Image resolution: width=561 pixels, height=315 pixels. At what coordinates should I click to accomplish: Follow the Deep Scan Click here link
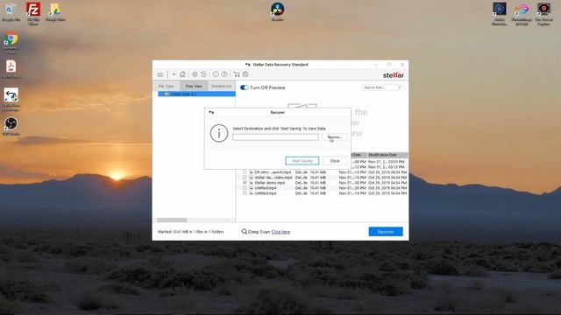(x=280, y=232)
